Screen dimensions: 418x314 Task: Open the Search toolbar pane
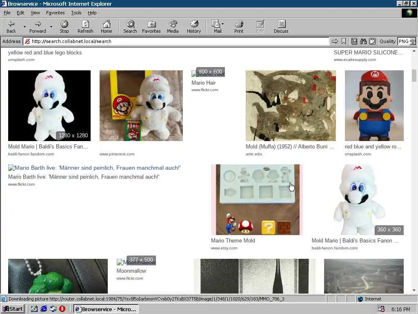tap(130, 27)
